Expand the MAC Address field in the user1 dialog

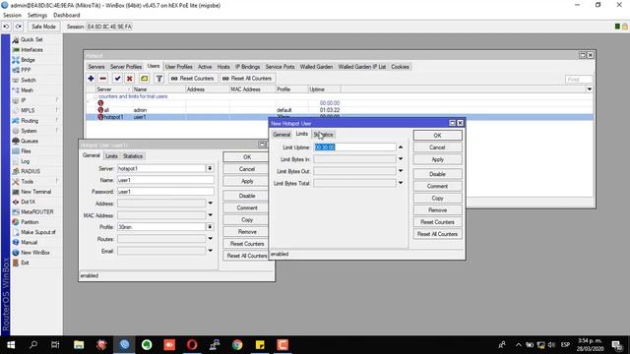point(210,215)
